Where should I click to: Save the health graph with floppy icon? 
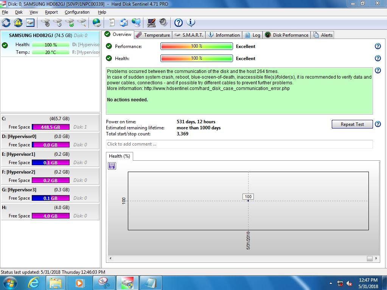(112, 166)
